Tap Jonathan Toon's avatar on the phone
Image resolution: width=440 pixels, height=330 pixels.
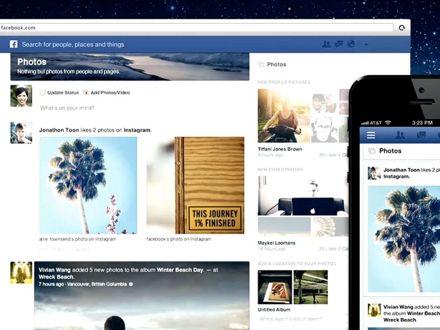(x=374, y=173)
